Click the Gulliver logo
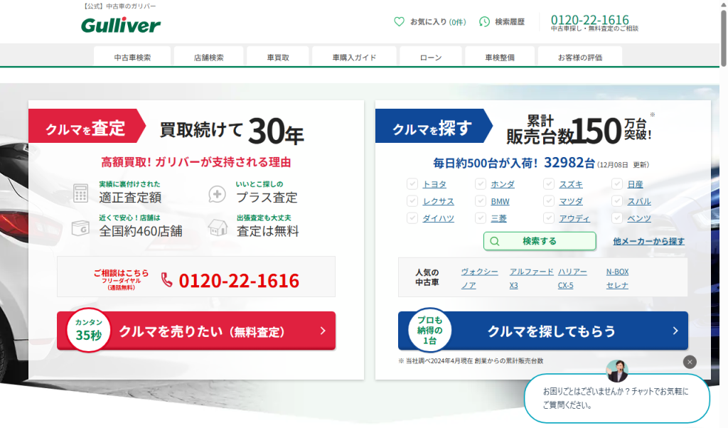This screenshot has width=728, height=428. (x=121, y=25)
